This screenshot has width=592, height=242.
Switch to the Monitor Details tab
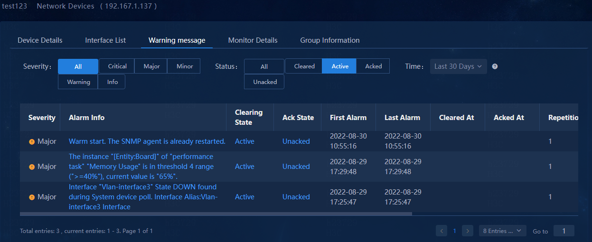tap(253, 40)
